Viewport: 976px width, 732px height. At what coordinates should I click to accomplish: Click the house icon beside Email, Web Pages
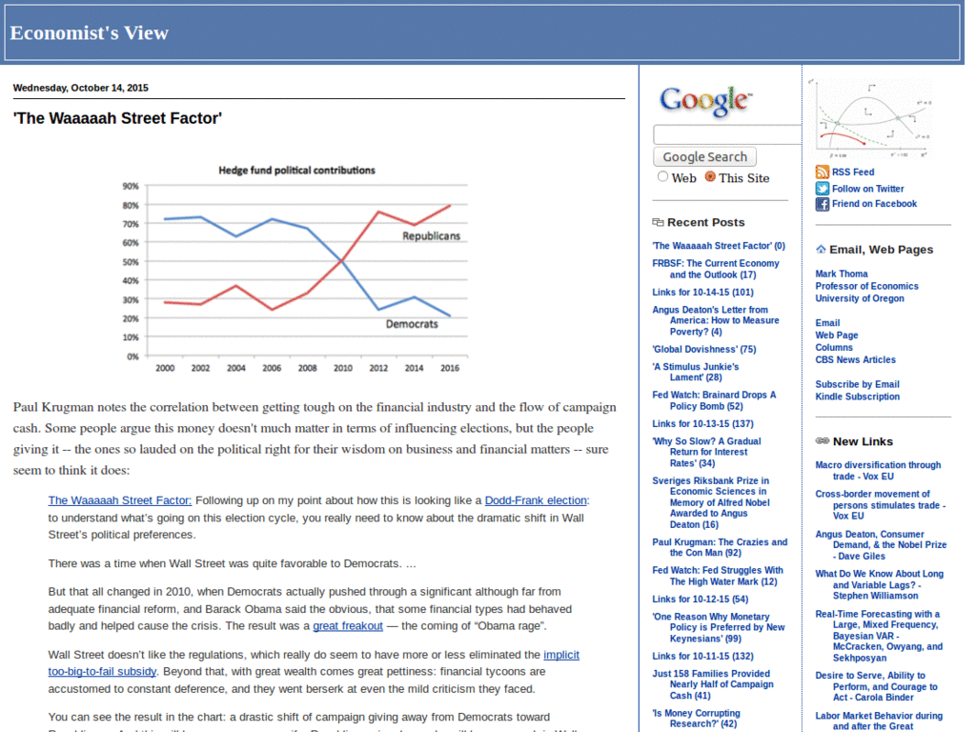821,250
